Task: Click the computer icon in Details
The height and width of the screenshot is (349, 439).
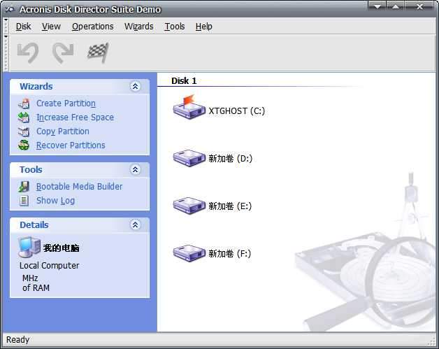Action: coord(29,247)
